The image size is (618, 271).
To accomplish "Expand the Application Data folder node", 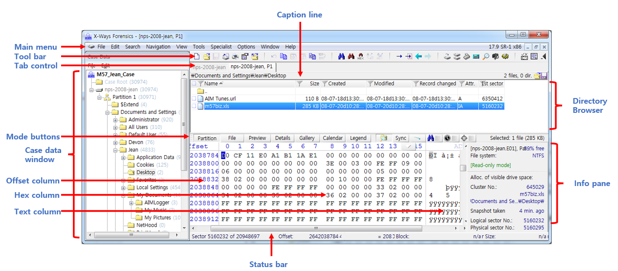I will tap(124, 157).
